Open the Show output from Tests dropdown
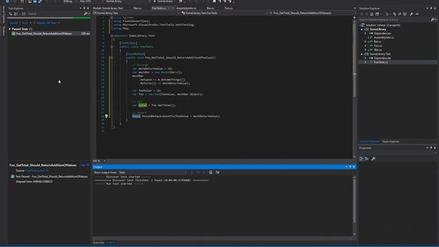Image resolution: width=439 pixels, height=247 pixels. tap(153, 172)
